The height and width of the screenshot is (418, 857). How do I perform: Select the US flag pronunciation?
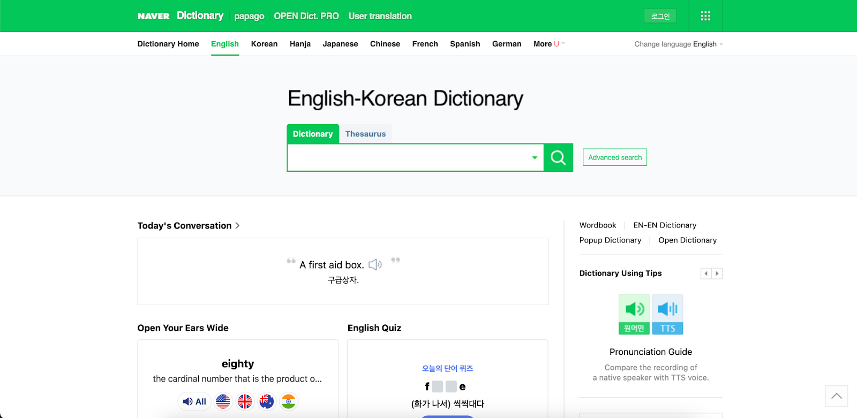coord(223,401)
